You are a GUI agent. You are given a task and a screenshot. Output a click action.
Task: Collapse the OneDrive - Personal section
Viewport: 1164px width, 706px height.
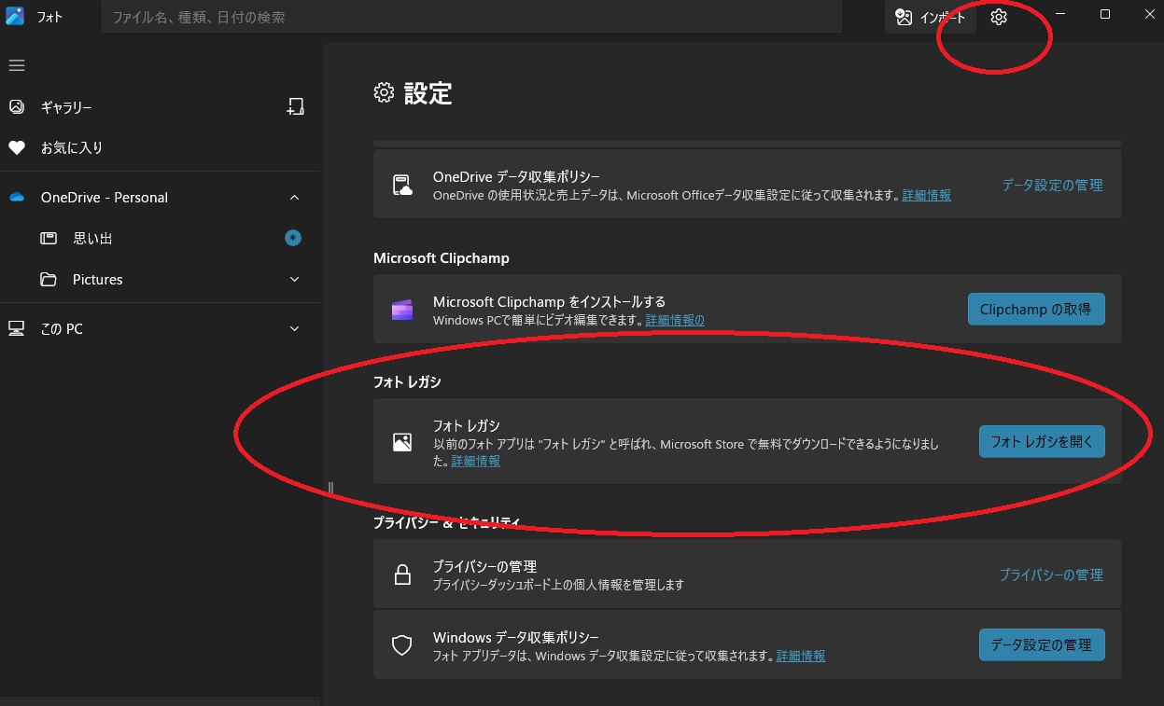coord(295,198)
